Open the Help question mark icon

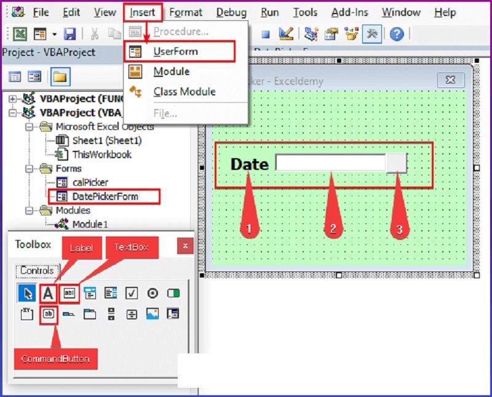click(x=397, y=34)
